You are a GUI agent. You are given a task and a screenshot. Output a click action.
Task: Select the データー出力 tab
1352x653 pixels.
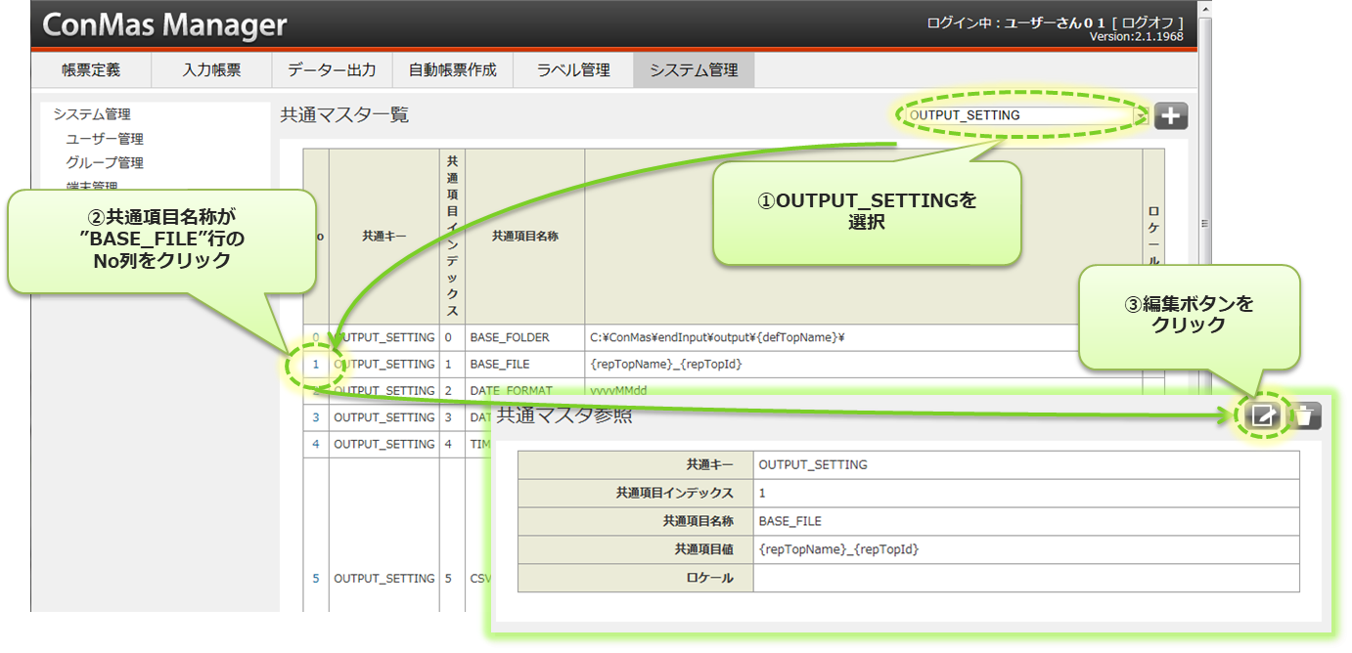[x=332, y=70]
